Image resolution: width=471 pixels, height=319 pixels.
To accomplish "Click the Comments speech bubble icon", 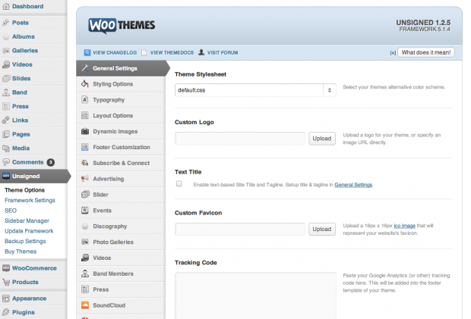I will point(6,162).
